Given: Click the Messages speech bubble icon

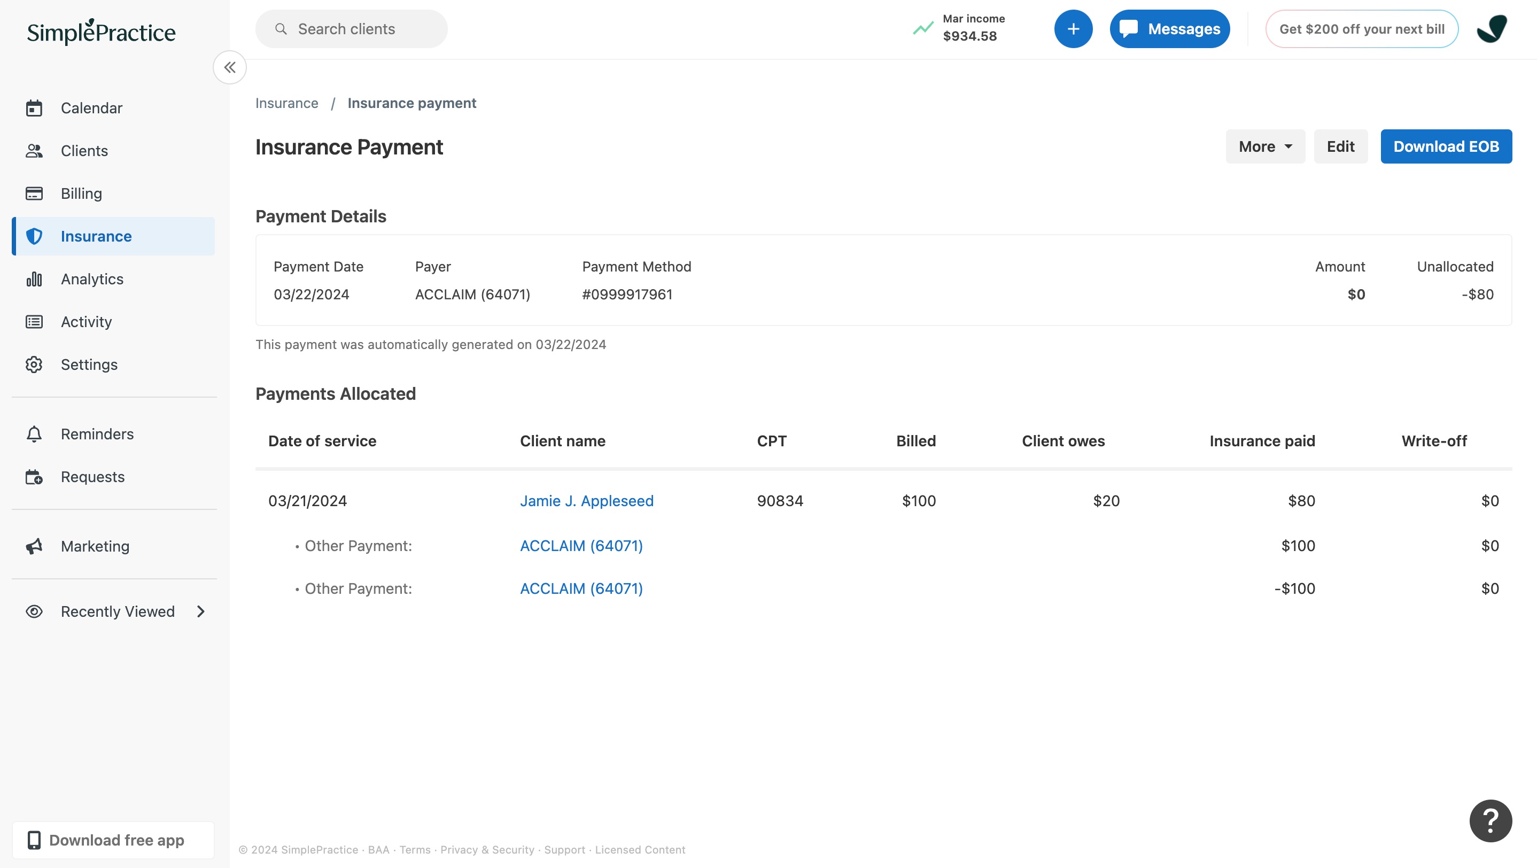Looking at the screenshot, I should (1128, 29).
